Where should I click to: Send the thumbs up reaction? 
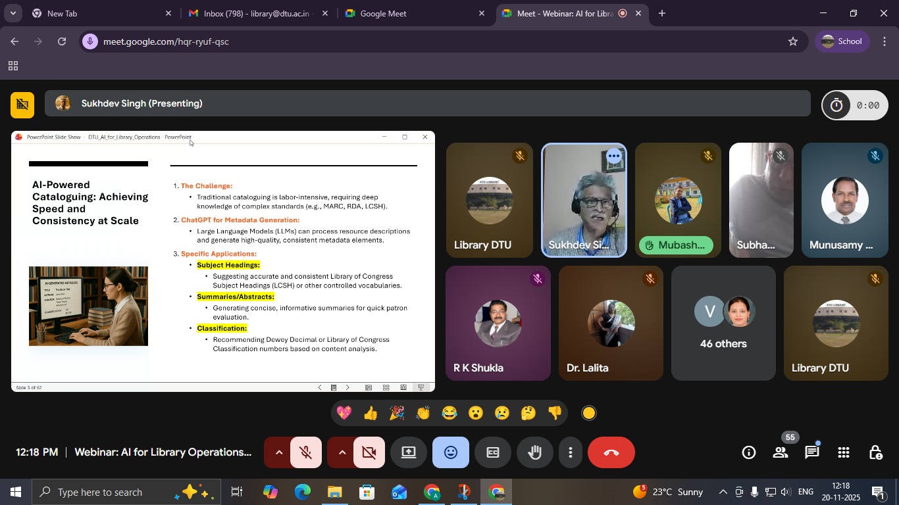[x=371, y=413]
